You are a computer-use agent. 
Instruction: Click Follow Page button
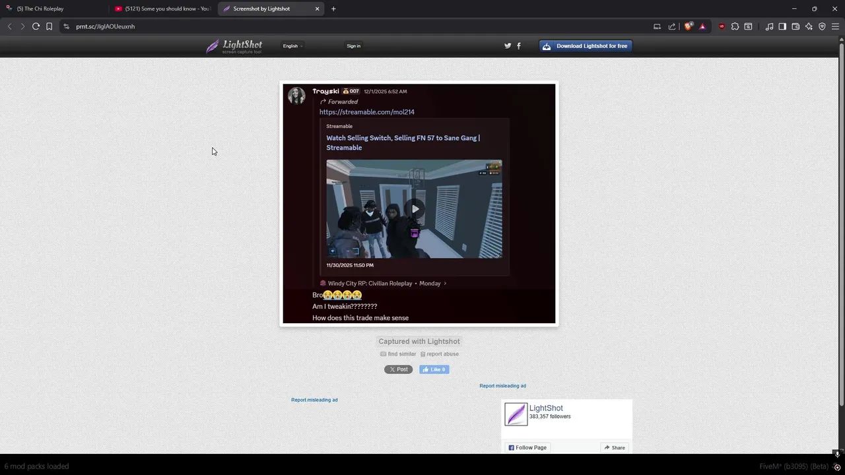point(527,447)
